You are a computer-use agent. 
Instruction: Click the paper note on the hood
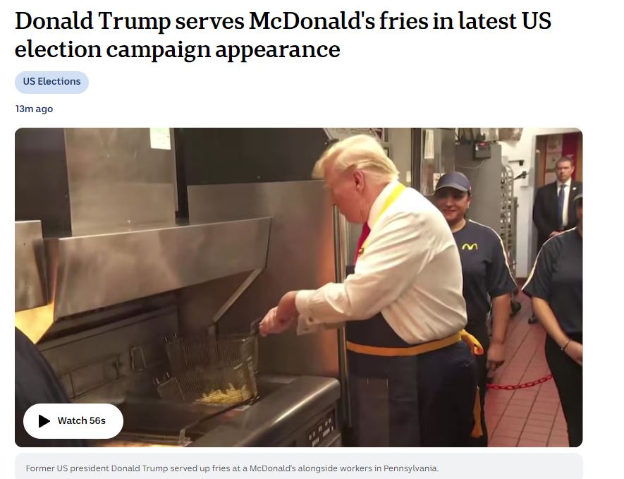tap(160, 138)
